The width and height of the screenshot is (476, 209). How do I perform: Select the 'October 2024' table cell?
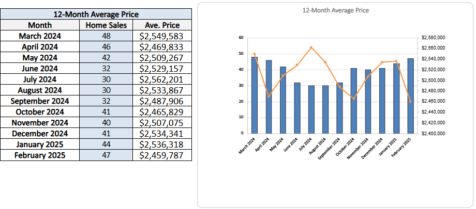(x=40, y=112)
